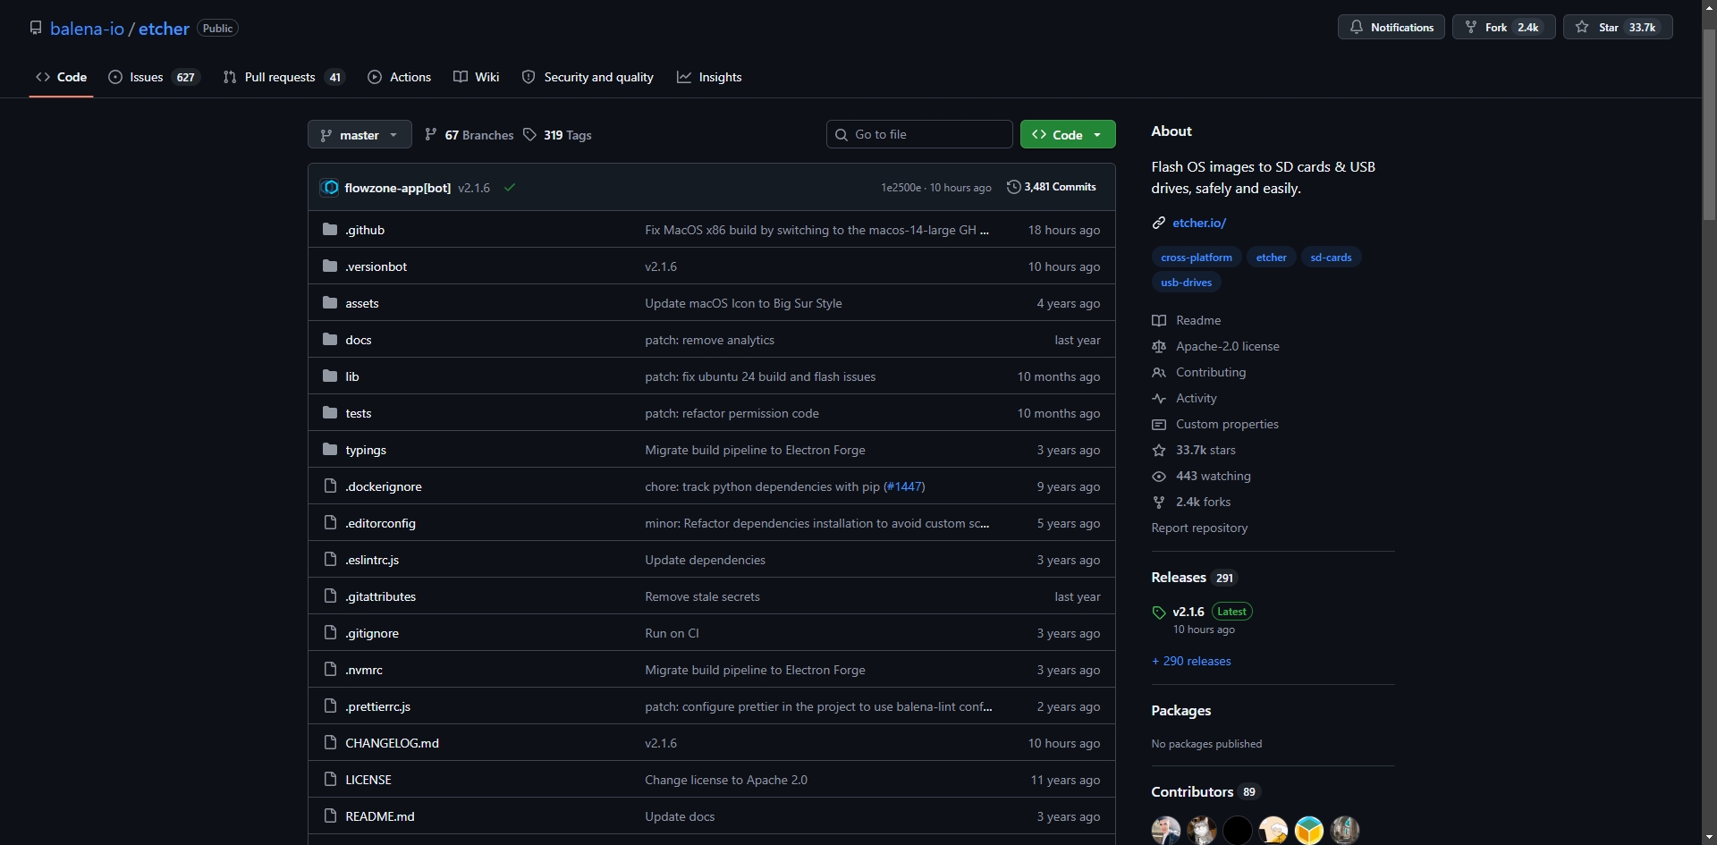Screen dimensions: 1717x845
Task: Open the Wiki tab
Action: [477, 77]
